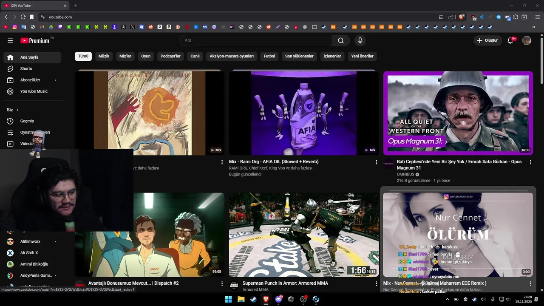The height and width of the screenshot is (306, 544).
Task: Show more bookmarks chevron
Action: pyautogui.click(x=534, y=27)
